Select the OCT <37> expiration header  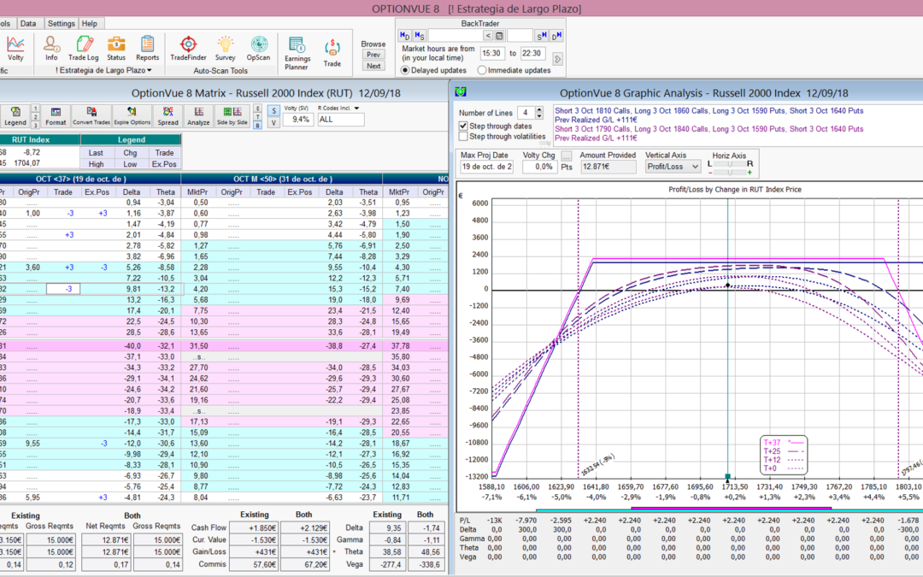81,179
